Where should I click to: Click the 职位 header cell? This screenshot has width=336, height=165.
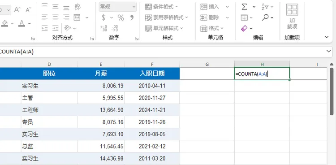[x=49, y=74]
